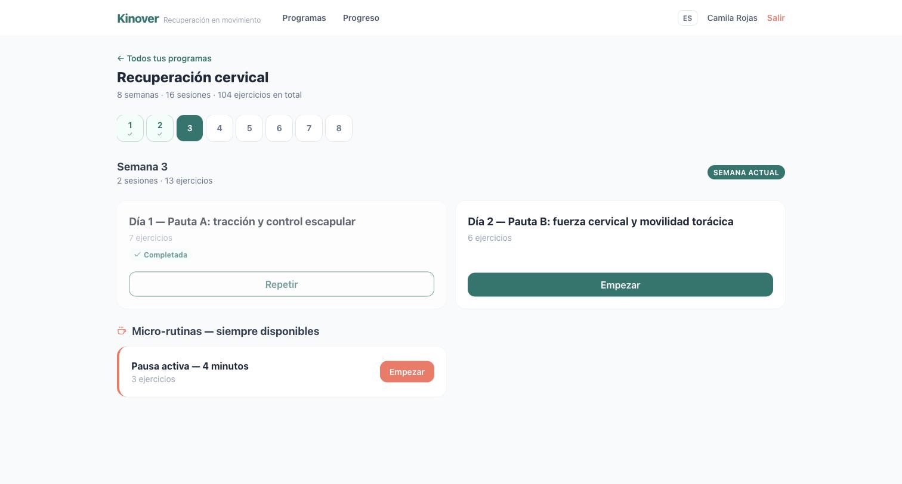
Task: Open the ES language selector
Action: (x=687, y=18)
